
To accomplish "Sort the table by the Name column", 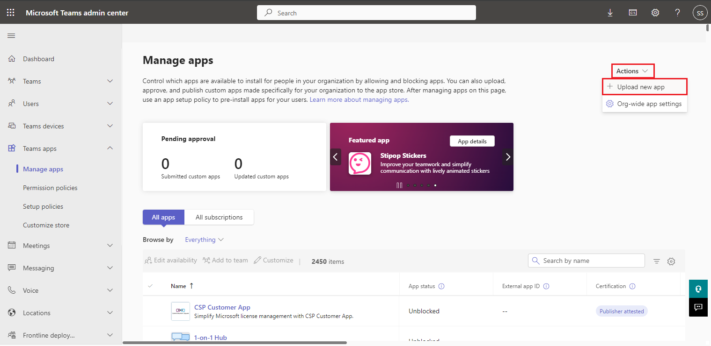I will (x=182, y=286).
